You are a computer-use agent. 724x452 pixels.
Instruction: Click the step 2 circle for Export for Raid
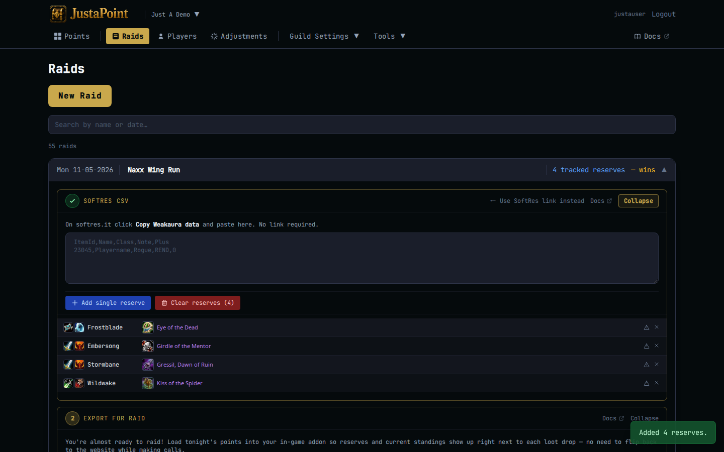[72, 418]
